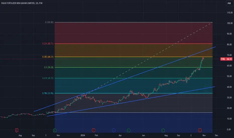Click the 2024 year label on time axis
Image resolution: width=234 pixels, height=138 pixels.
point(83,135)
